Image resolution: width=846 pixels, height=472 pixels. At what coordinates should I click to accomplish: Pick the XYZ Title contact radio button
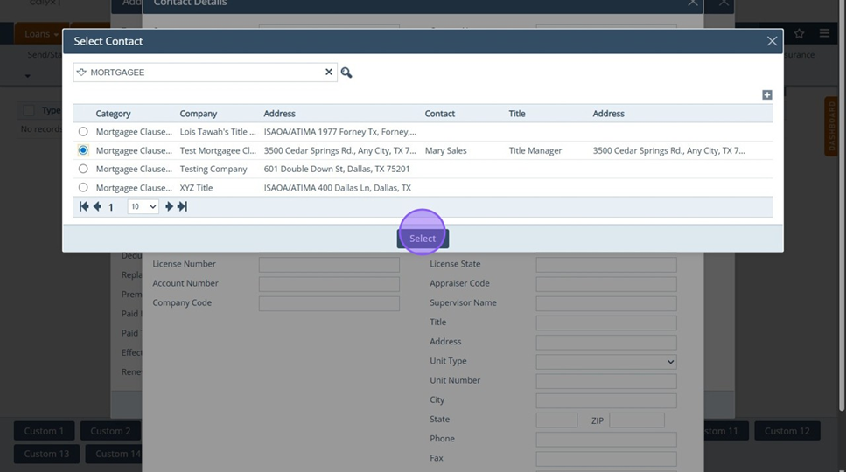click(x=83, y=188)
